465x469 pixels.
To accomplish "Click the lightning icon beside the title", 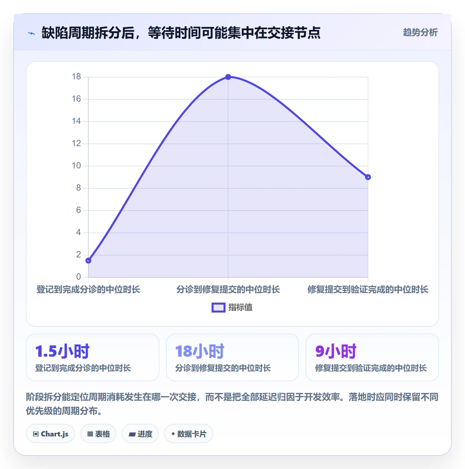I will click(x=32, y=33).
